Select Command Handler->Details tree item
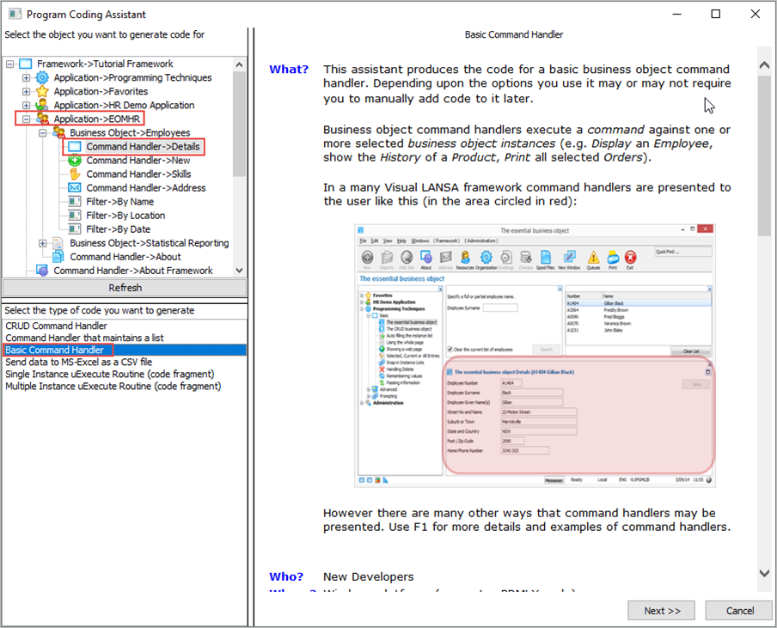Screen dimensions: 777x628 click(144, 147)
